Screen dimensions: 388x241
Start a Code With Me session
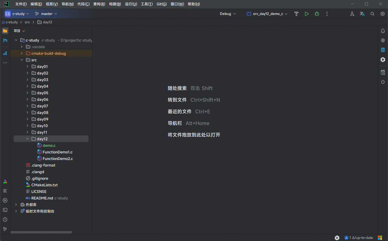point(352,14)
